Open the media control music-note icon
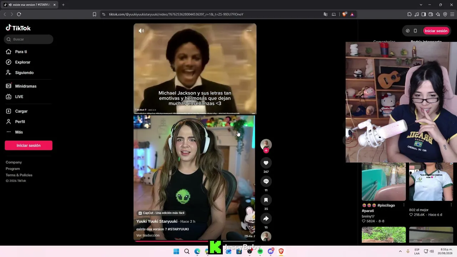The image size is (457, 257). tap(417, 14)
